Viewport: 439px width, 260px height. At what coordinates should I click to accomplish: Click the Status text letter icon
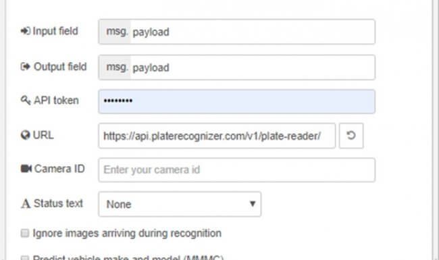26,203
